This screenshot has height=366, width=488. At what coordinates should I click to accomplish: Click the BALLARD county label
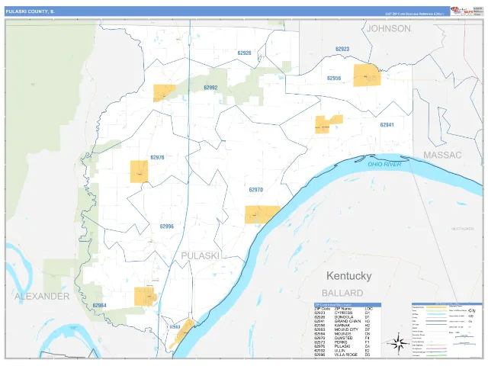pyautogui.click(x=342, y=293)
